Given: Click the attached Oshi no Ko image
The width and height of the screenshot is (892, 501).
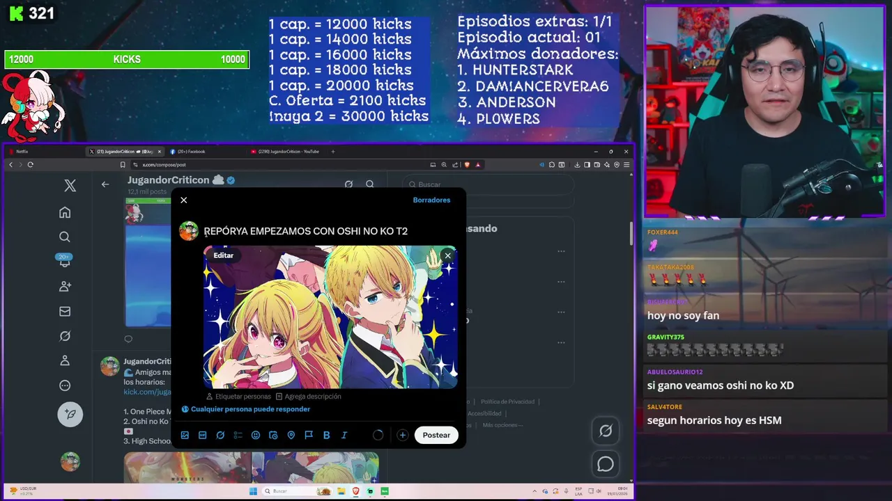Looking at the screenshot, I should click(330, 317).
